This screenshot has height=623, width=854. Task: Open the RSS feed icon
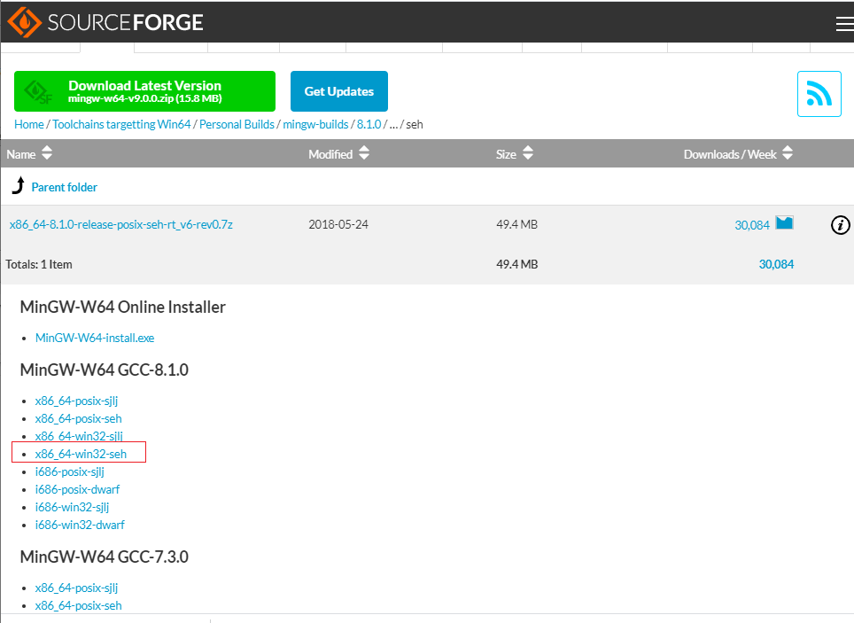coord(819,94)
